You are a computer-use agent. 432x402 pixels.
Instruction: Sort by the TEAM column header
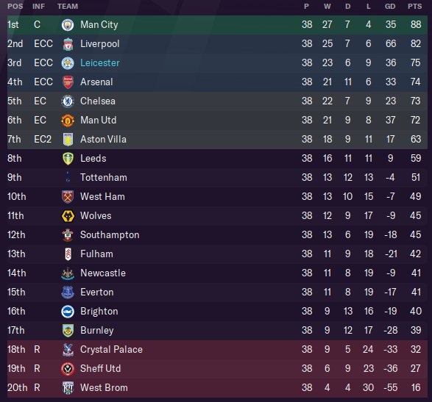[x=68, y=7]
